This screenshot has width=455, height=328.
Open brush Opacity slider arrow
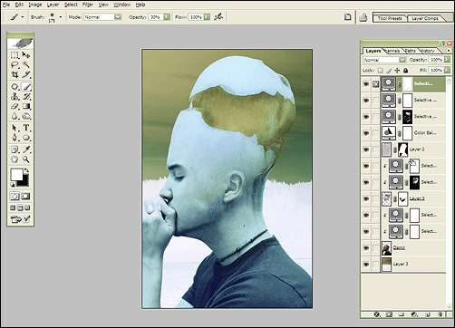point(167,17)
